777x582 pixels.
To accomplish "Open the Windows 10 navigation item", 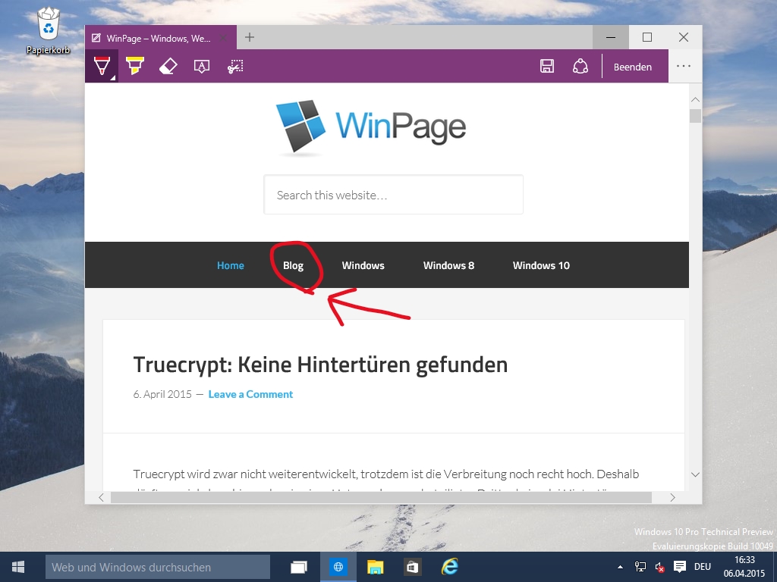I will coord(541,265).
